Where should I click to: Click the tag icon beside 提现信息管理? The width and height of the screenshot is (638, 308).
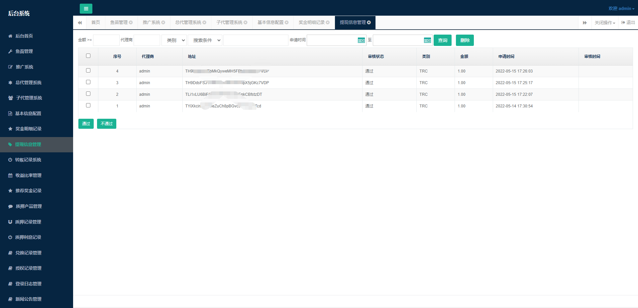coord(10,144)
